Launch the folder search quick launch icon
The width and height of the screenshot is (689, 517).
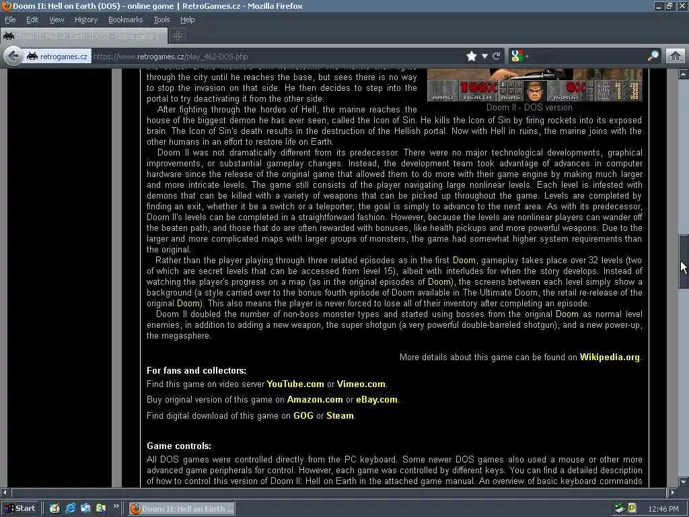pos(101,508)
